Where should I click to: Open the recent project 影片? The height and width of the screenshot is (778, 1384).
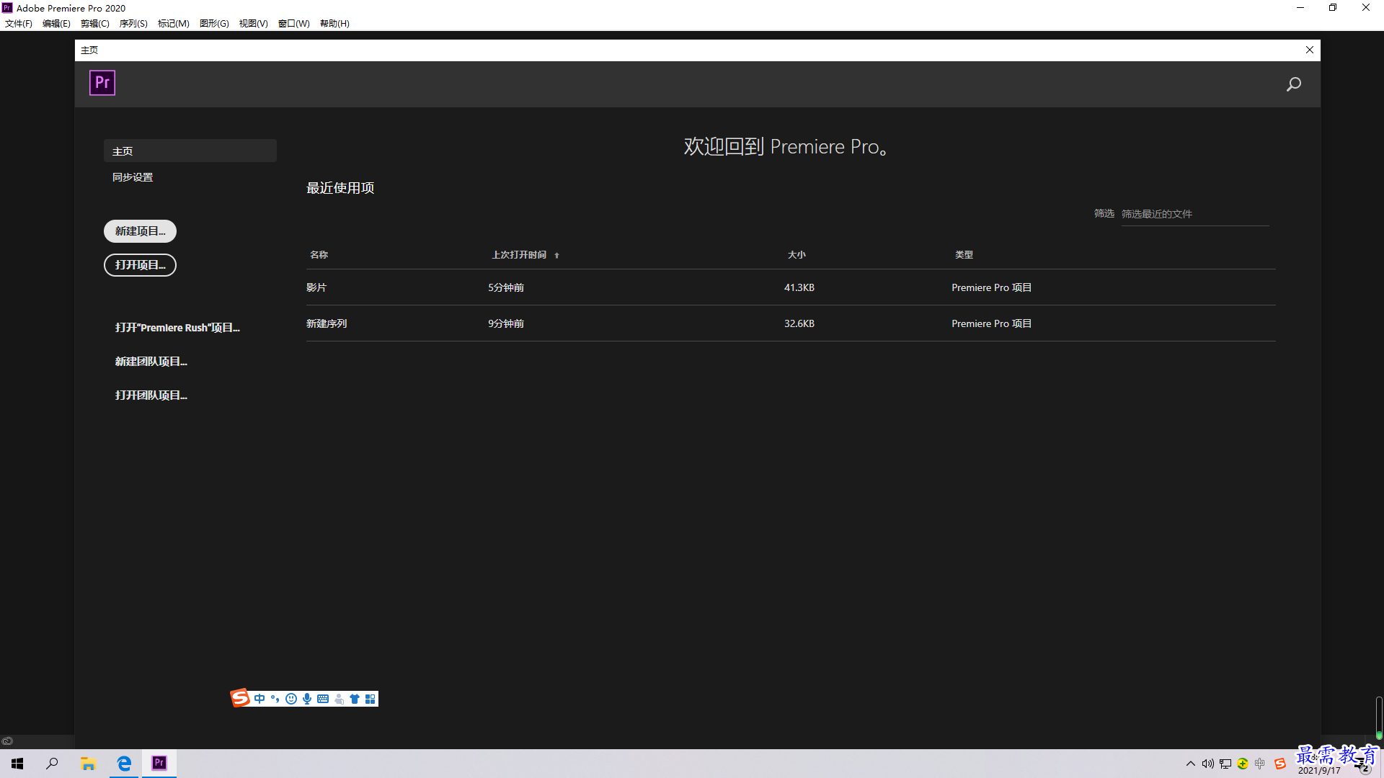pyautogui.click(x=316, y=287)
